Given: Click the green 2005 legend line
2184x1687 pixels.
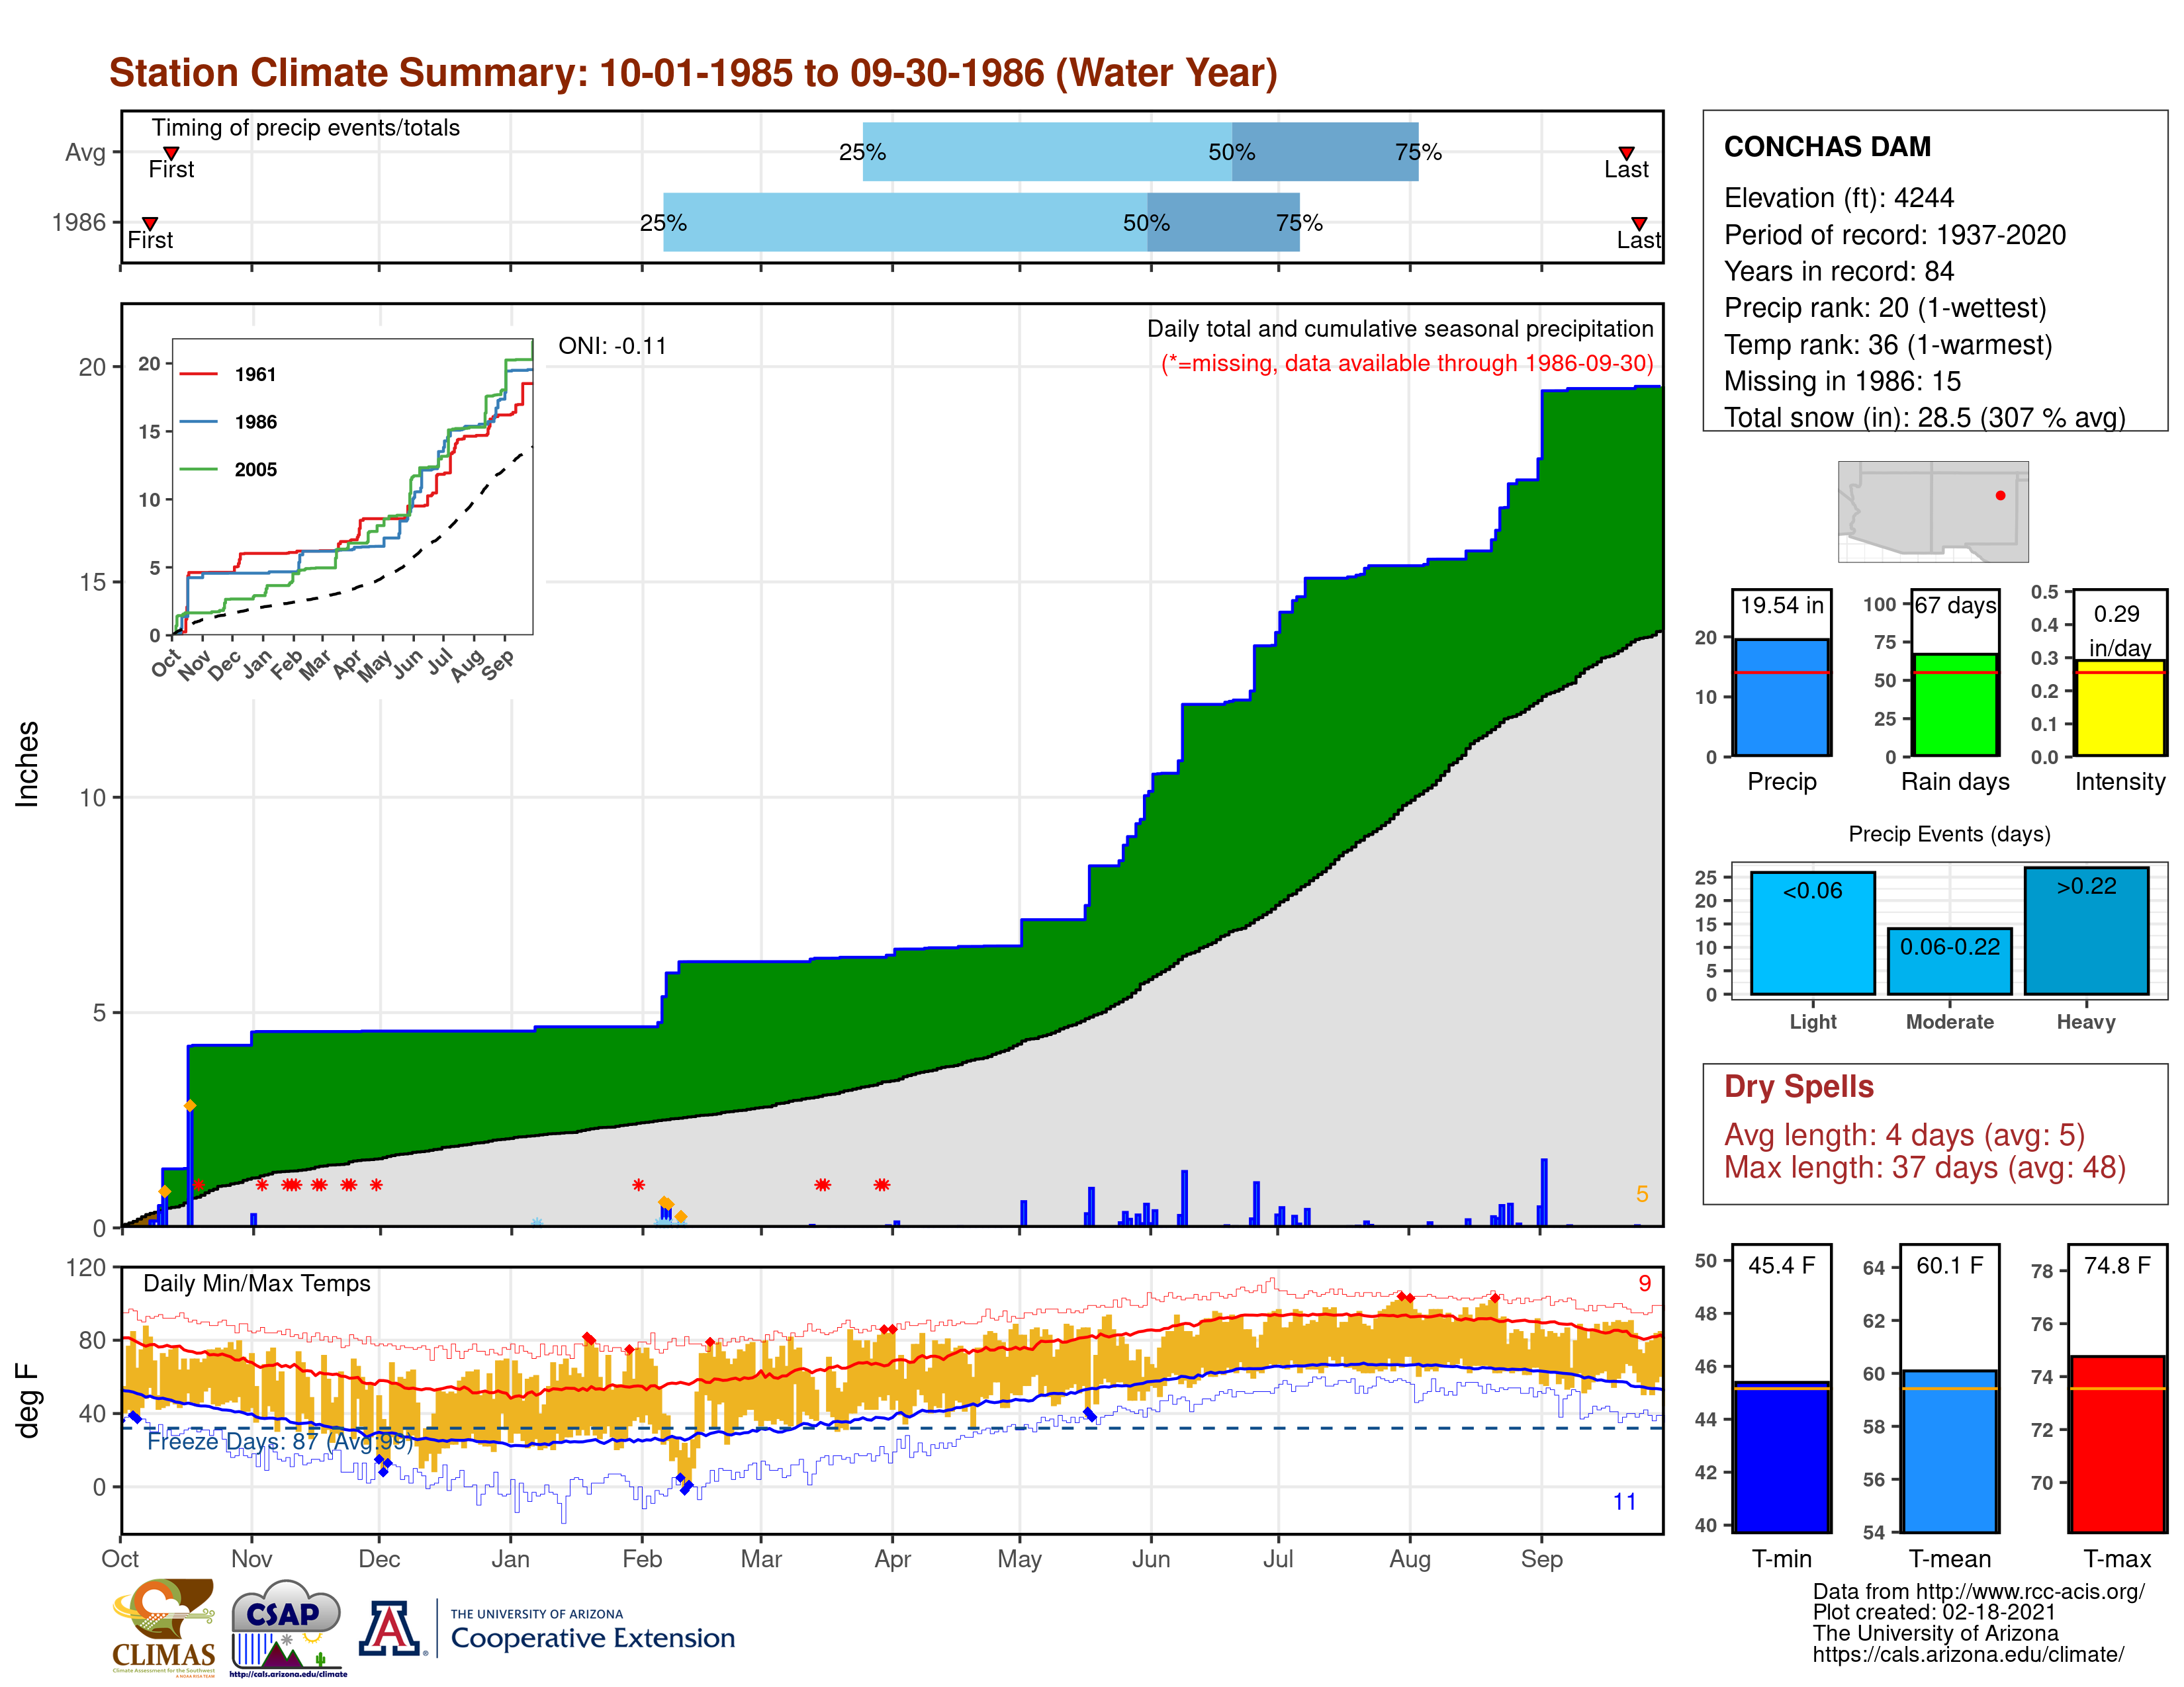Looking at the screenshot, I should 198,470.
